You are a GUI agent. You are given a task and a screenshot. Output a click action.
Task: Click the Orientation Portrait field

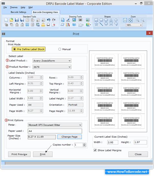coord(75,105)
